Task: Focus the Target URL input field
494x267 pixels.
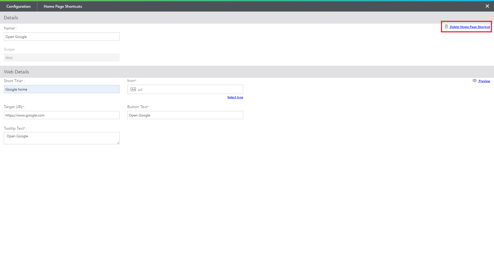Action: 61,115
